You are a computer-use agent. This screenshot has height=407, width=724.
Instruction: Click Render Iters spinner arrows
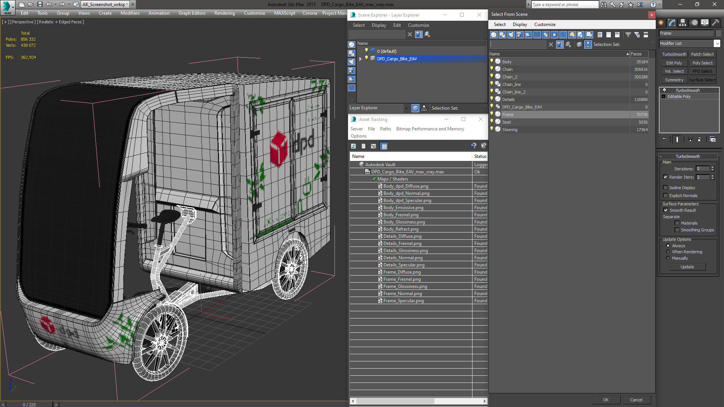pyautogui.click(x=712, y=177)
